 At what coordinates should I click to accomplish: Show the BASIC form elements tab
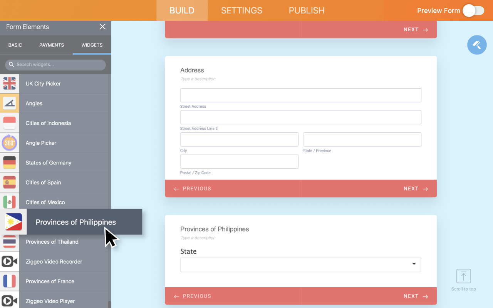(x=15, y=45)
